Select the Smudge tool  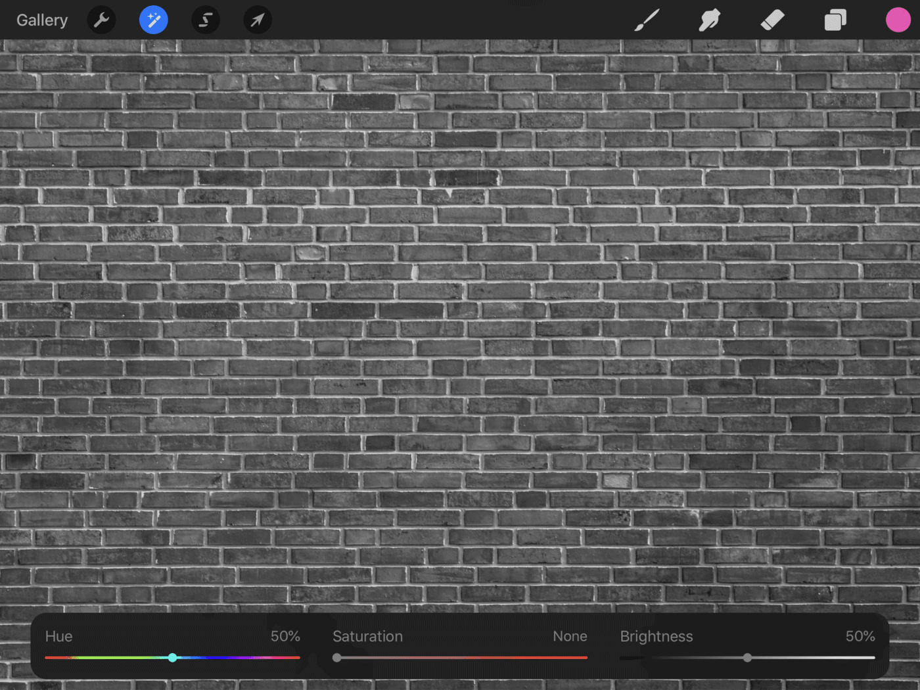[x=710, y=20]
